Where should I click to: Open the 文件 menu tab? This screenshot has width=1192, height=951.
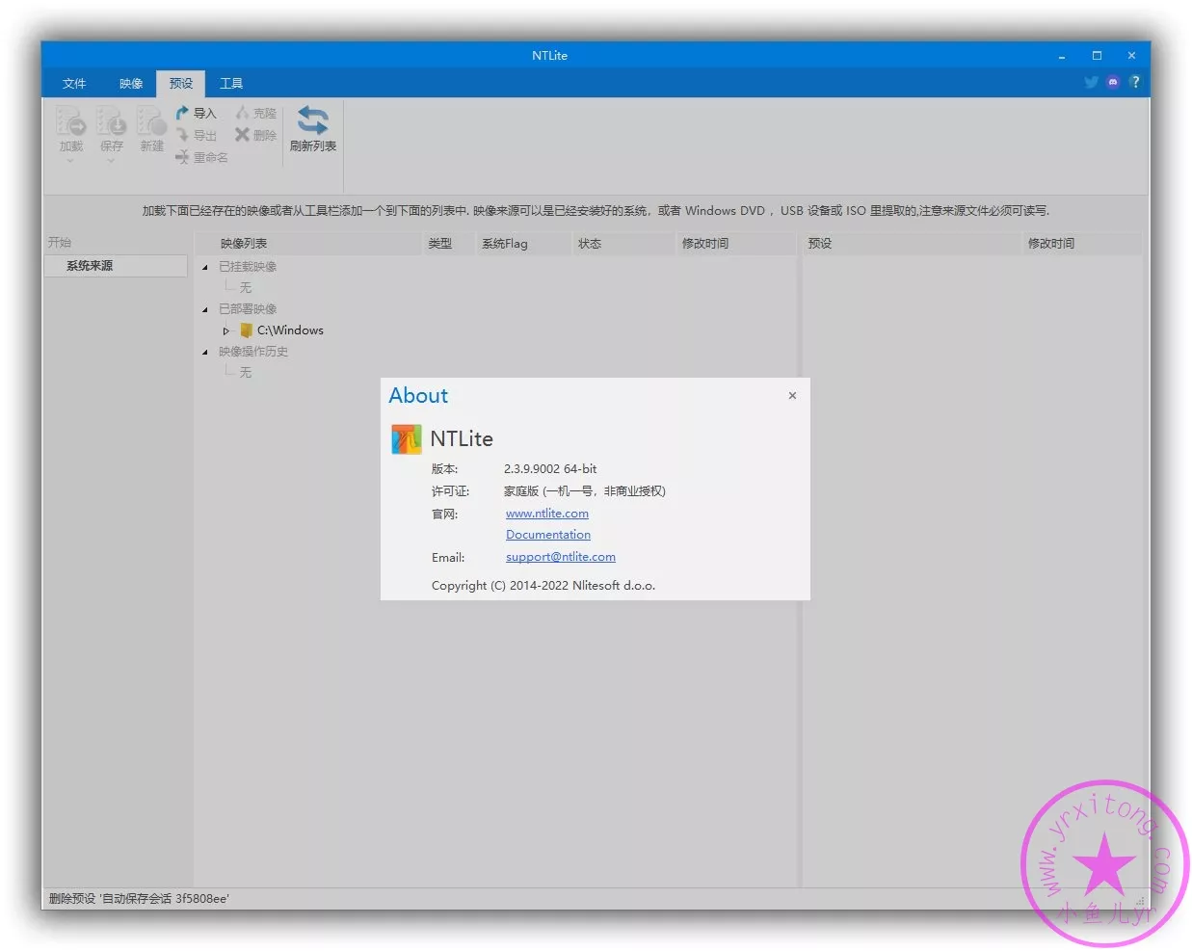tap(74, 84)
